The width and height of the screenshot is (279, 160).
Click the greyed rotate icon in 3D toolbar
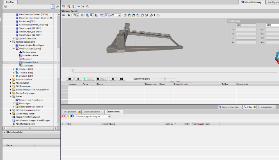pyautogui.click(x=158, y=15)
